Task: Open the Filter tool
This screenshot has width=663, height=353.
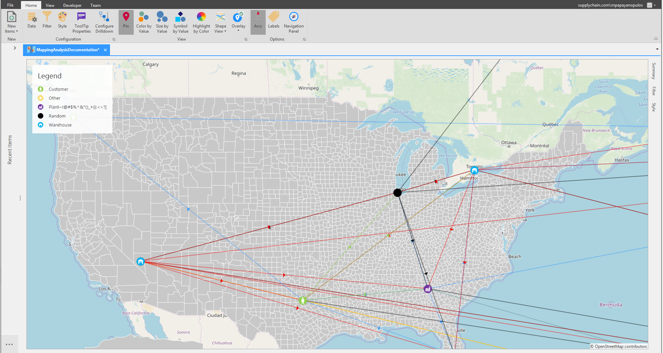Action: [47, 20]
